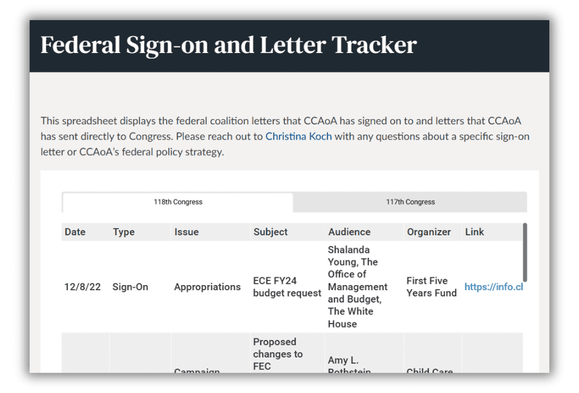
Task: Switch to the 117th Congress tab
Action: tap(410, 202)
